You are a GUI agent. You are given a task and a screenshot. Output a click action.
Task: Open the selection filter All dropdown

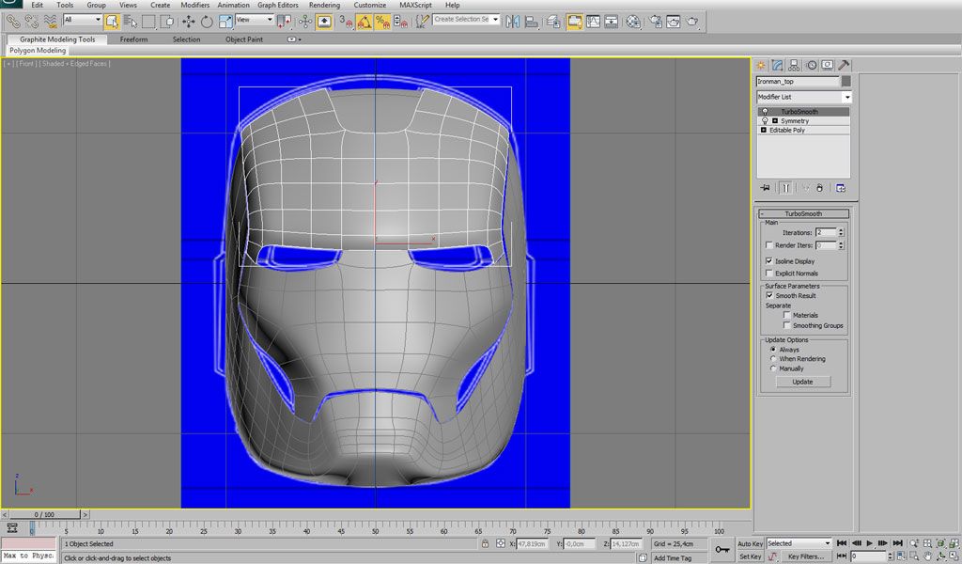click(83, 20)
